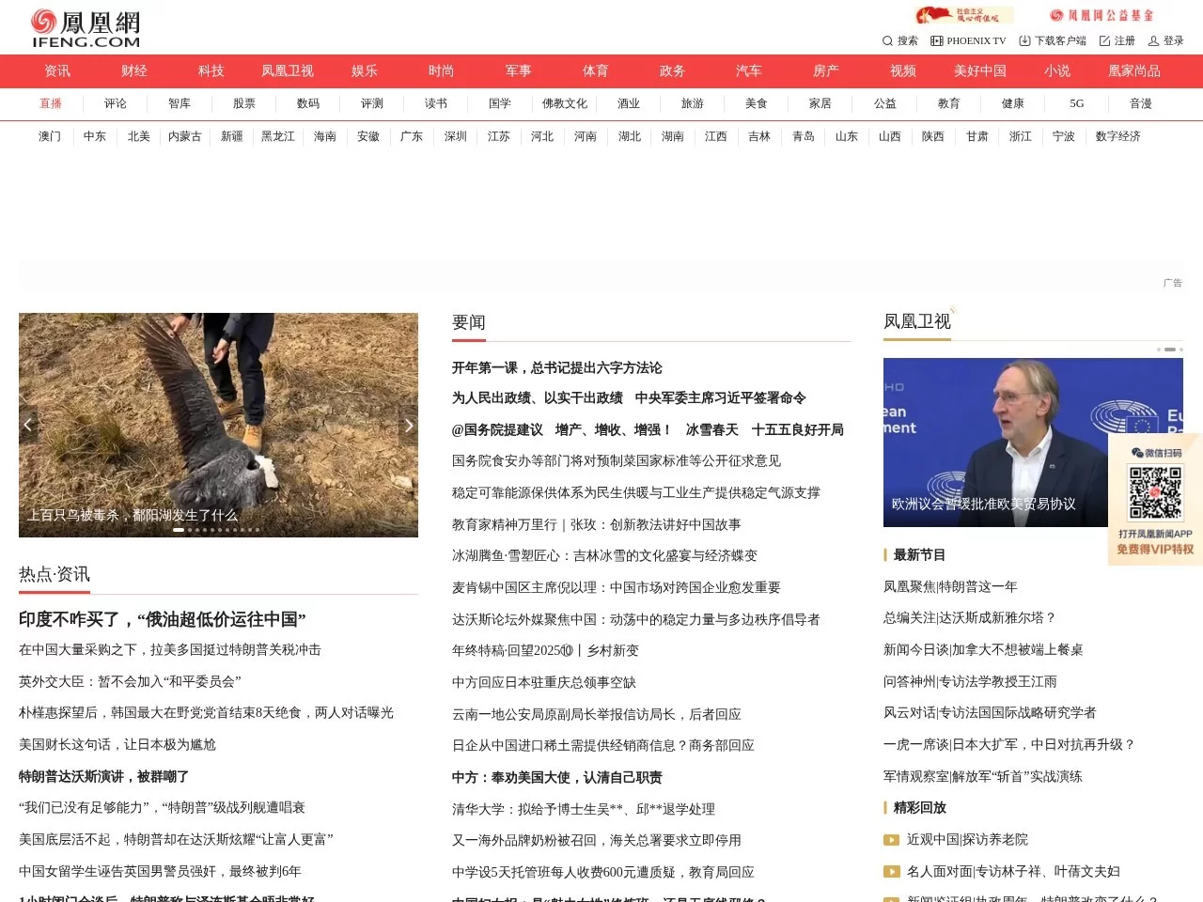Advance the carousel with the right chevron
This screenshot has width=1203, height=902.
point(408,425)
